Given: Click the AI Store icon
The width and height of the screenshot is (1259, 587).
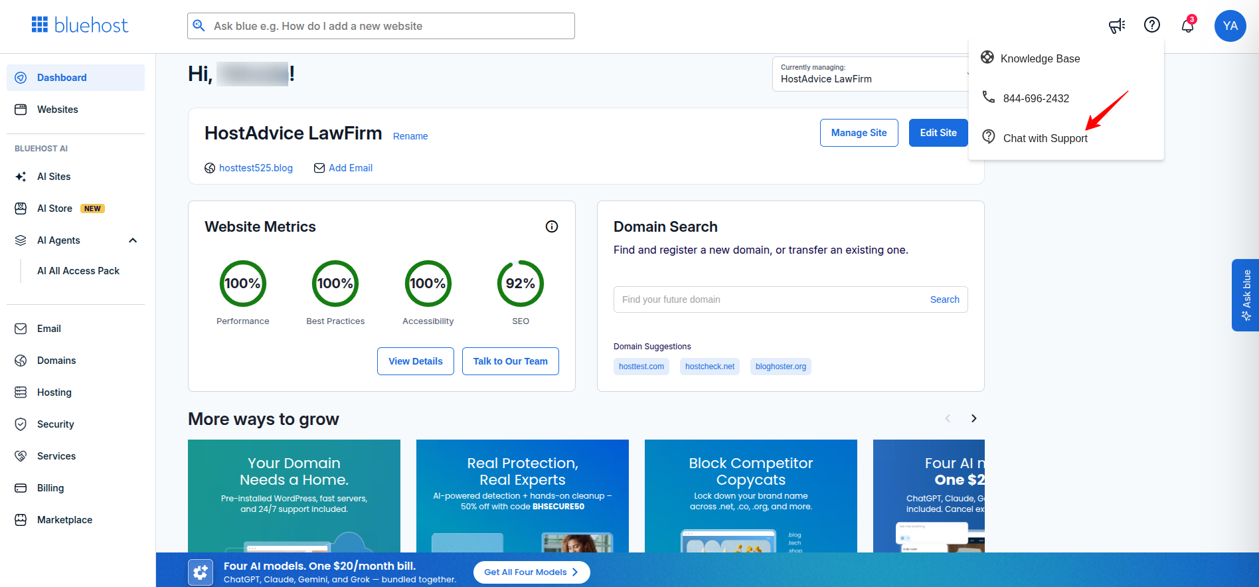Looking at the screenshot, I should pyautogui.click(x=21, y=209).
